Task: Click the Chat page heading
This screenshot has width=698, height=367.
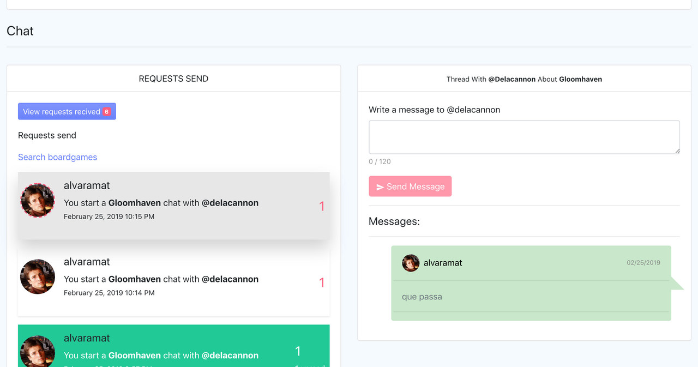Action: click(x=20, y=31)
